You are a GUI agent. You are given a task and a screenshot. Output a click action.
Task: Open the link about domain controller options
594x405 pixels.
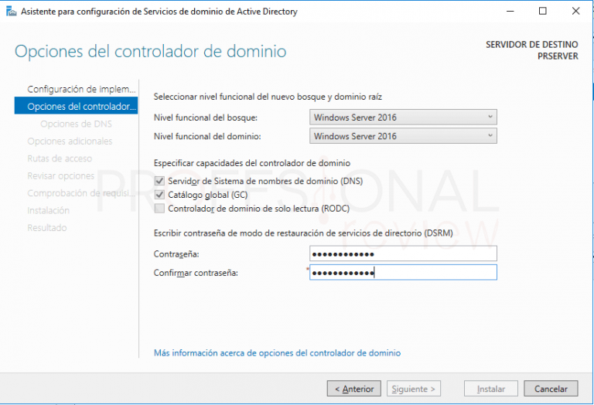click(277, 352)
